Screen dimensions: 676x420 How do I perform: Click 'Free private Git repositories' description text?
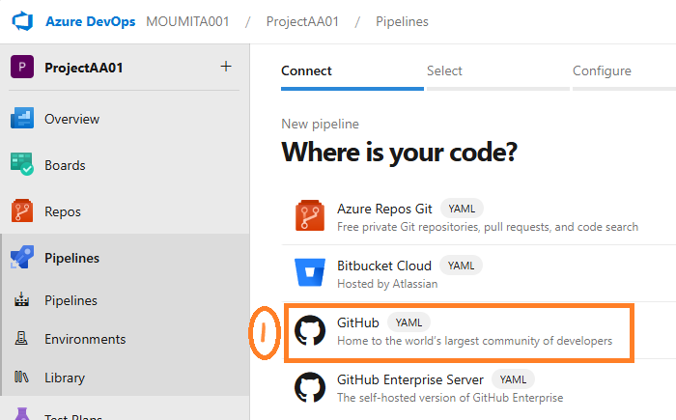pyautogui.click(x=488, y=227)
